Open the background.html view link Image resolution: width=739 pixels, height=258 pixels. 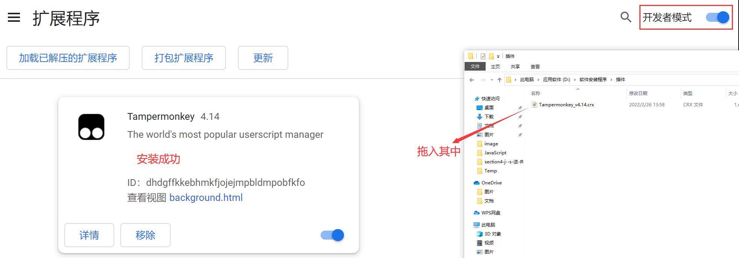(206, 198)
